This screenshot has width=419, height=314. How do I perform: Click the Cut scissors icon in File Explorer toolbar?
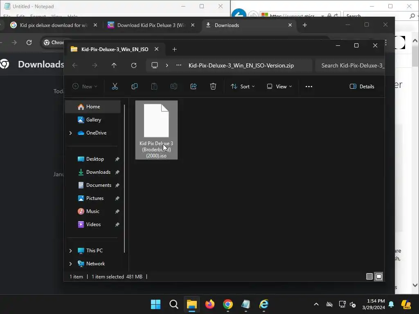[115, 86]
